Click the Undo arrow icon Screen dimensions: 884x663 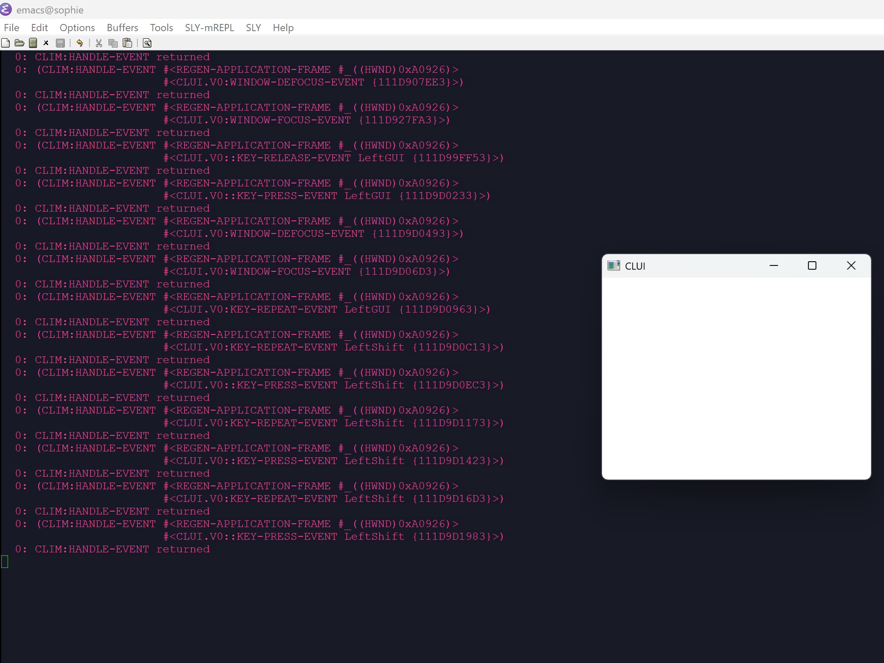[79, 43]
